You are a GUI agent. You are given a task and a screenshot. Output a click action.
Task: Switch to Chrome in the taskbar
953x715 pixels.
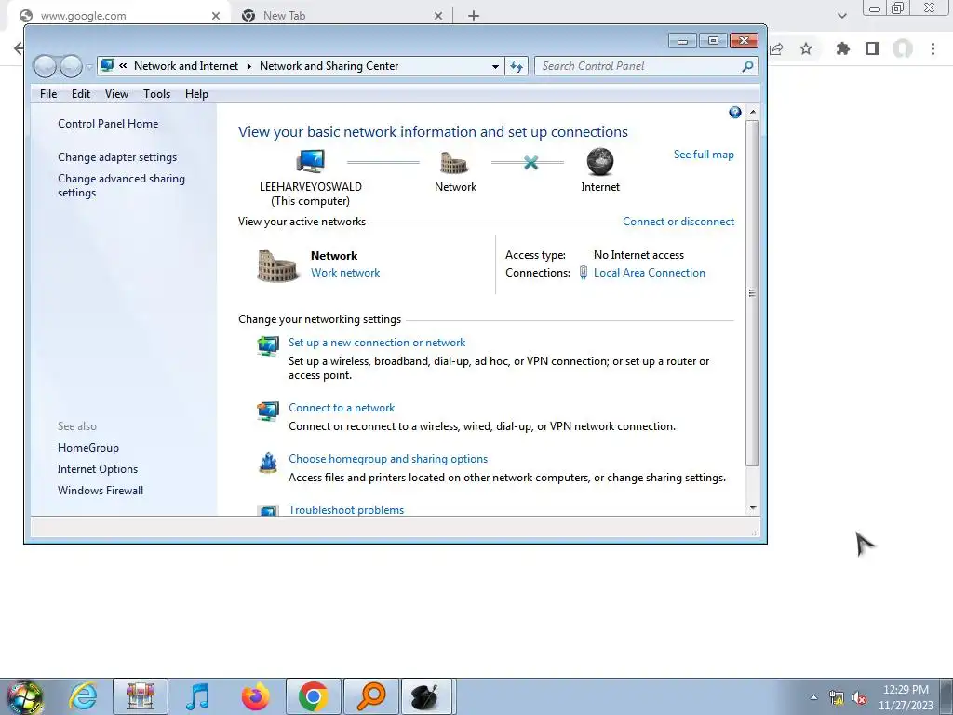314,696
